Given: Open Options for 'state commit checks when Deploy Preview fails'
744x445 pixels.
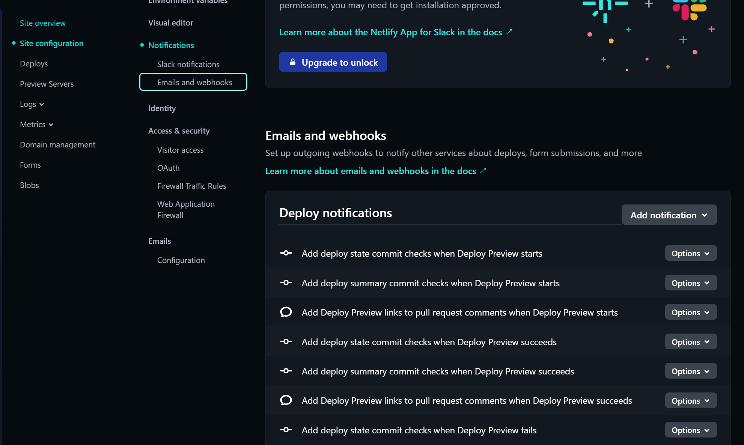Looking at the screenshot, I should coord(691,430).
